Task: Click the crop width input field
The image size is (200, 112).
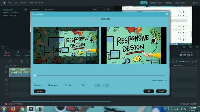Action: 97,85
